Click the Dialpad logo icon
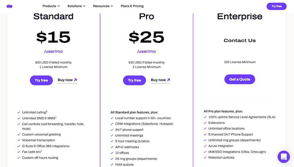The width and height of the screenshot is (294, 167). click(x=9, y=6)
